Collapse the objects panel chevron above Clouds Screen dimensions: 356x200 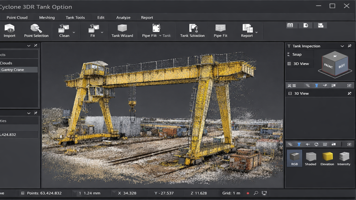[29, 45]
